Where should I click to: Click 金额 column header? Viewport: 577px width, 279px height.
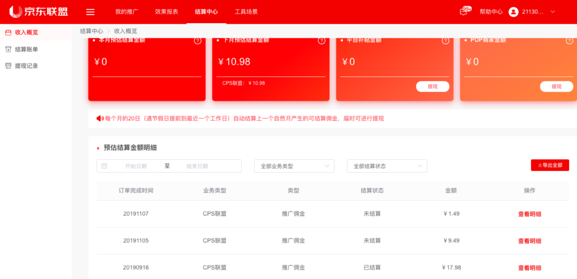coord(451,191)
